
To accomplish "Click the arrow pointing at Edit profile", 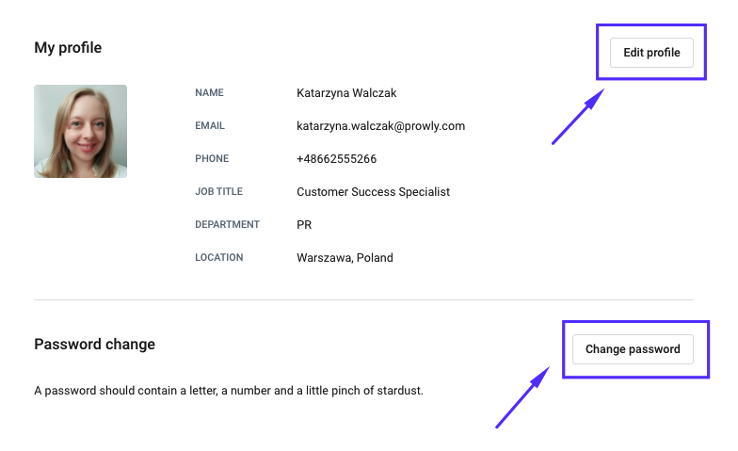I will tap(578, 117).
